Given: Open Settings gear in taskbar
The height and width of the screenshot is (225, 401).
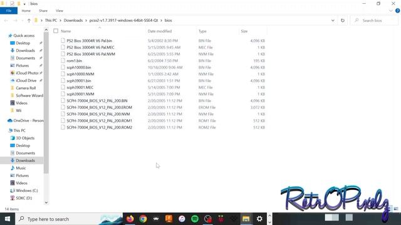Looking at the screenshot, I should coord(259,219).
